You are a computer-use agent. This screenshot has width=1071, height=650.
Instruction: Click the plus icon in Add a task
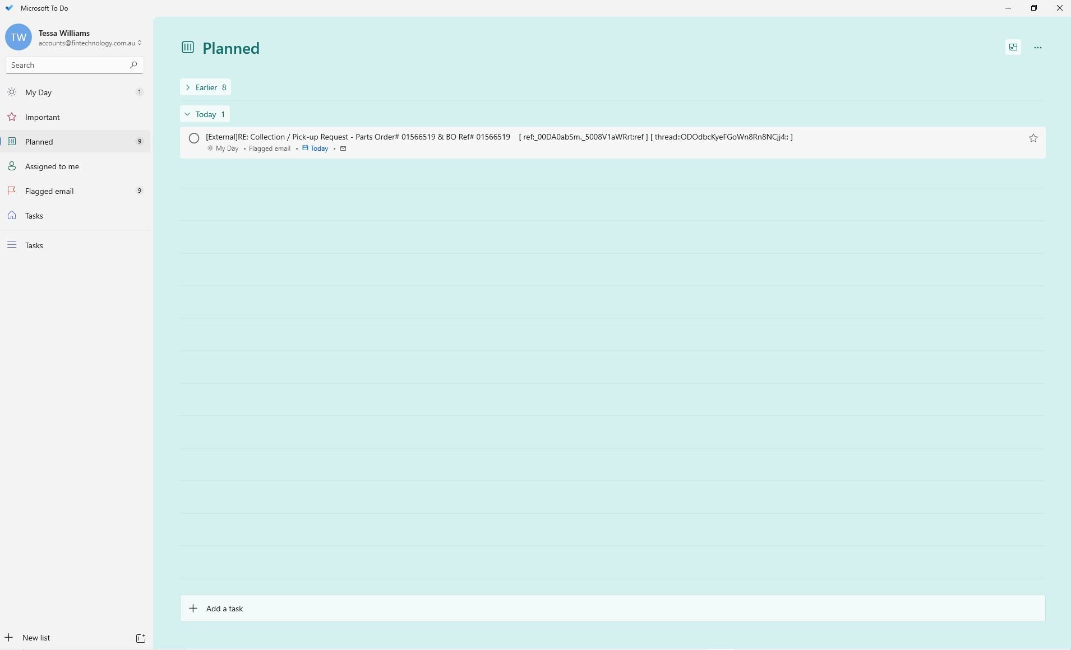pyautogui.click(x=193, y=609)
